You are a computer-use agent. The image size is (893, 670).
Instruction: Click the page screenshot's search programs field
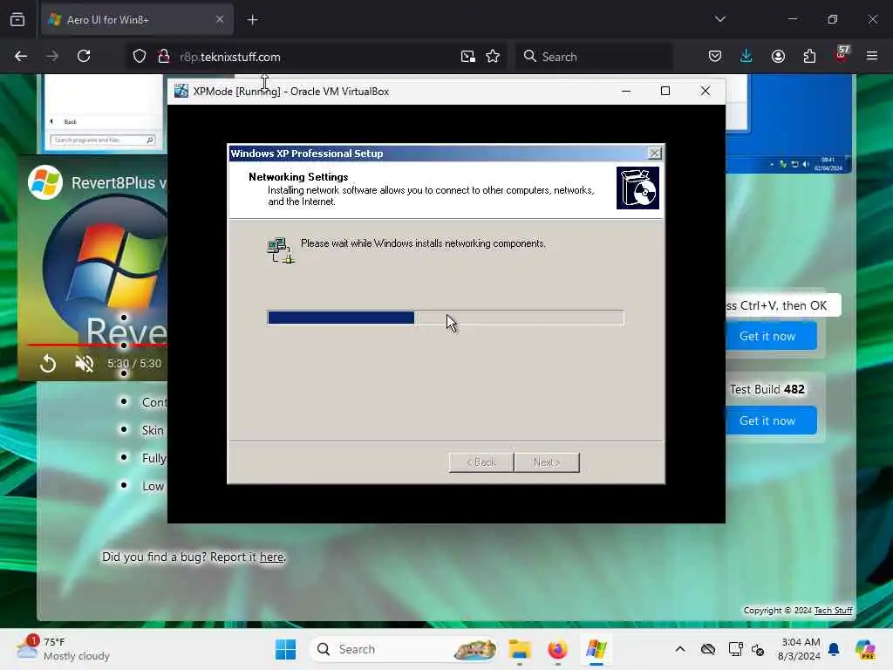pos(103,140)
